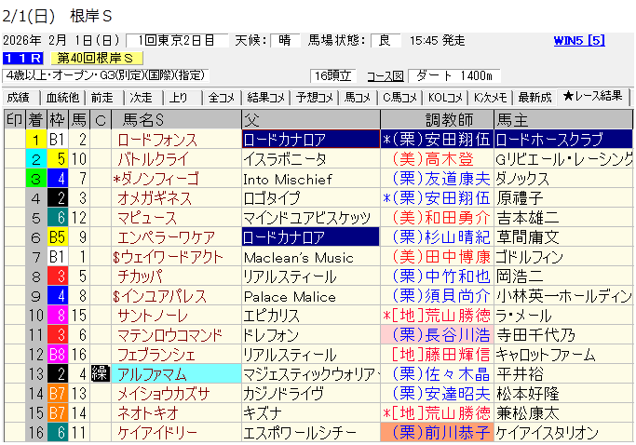Image resolution: width=636 pixels, height=445 pixels.
Task: Open the 最新成 tab
Action: tap(535, 97)
